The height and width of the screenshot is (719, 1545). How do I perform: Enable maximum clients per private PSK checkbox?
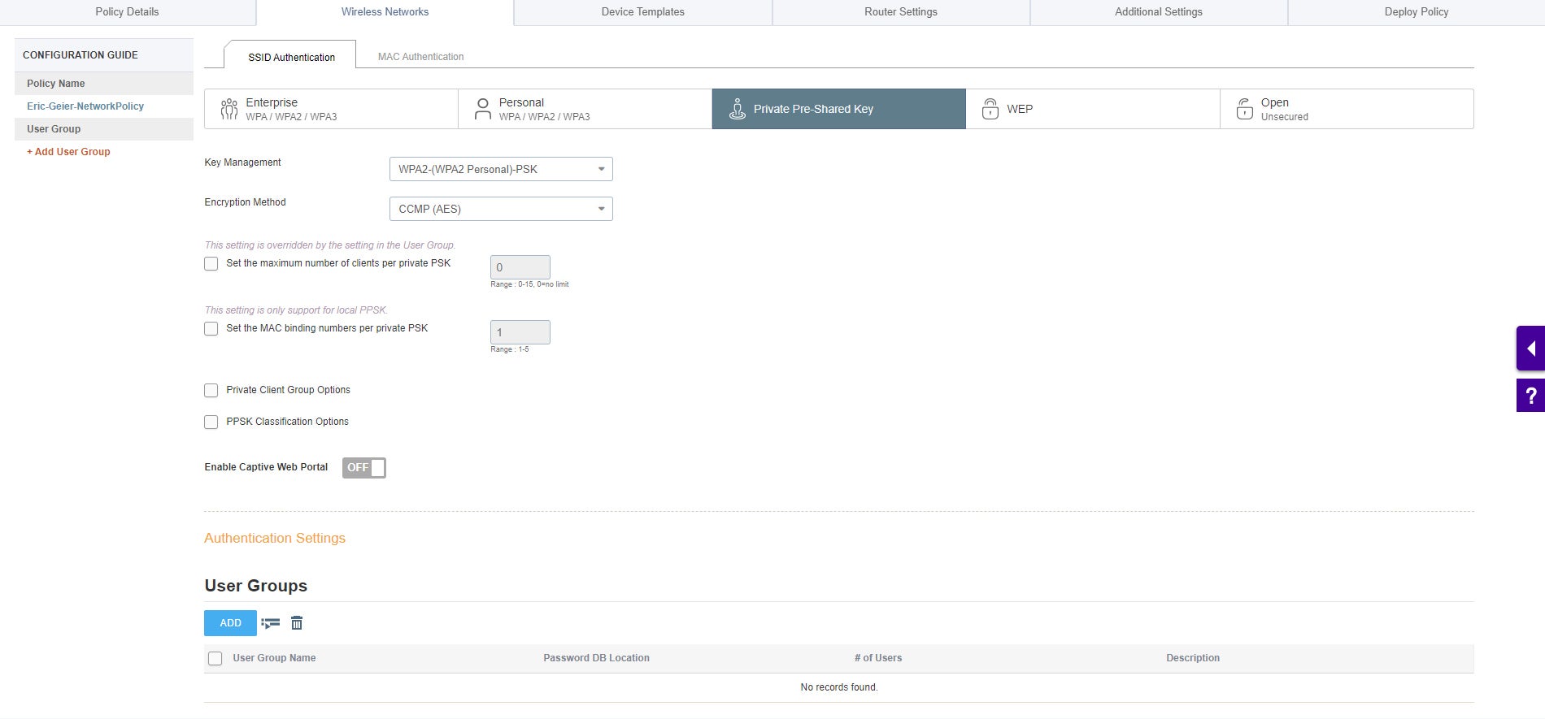point(211,264)
